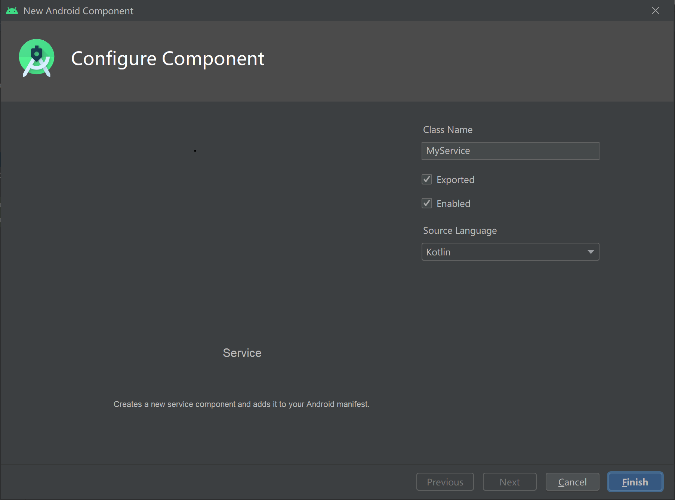Open the Source Language combo box showing Kotlin
Screen dimensions: 675x500
[x=505, y=252]
